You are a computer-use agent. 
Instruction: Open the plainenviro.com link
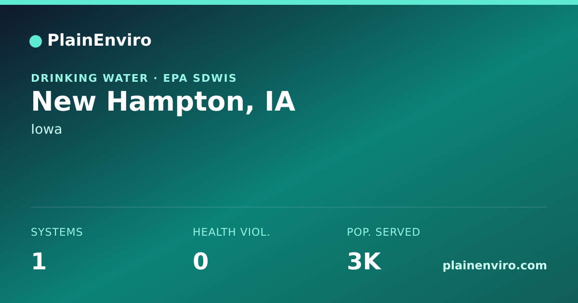pyautogui.click(x=495, y=265)
